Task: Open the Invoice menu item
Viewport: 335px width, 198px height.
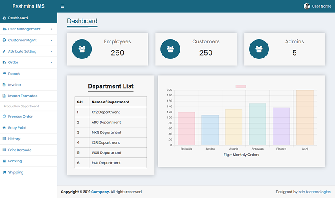Action: point(14,85)
